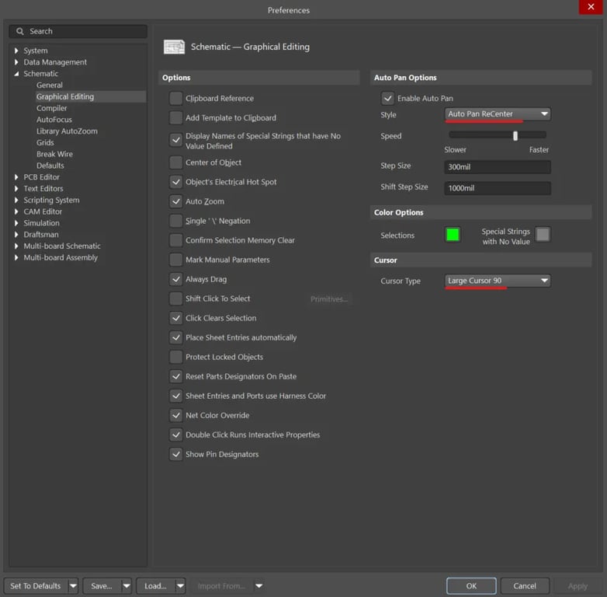The width and height of the screenshot is (607, 597).
Task: Expand the Simulation node
Action: click(16, 223)
